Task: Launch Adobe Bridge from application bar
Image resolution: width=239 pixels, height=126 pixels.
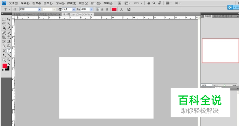Action: click(119, 3)
